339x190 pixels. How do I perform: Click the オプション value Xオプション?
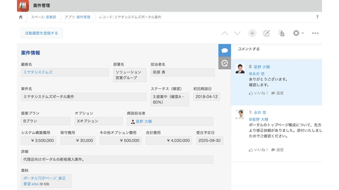coord(99,121)
